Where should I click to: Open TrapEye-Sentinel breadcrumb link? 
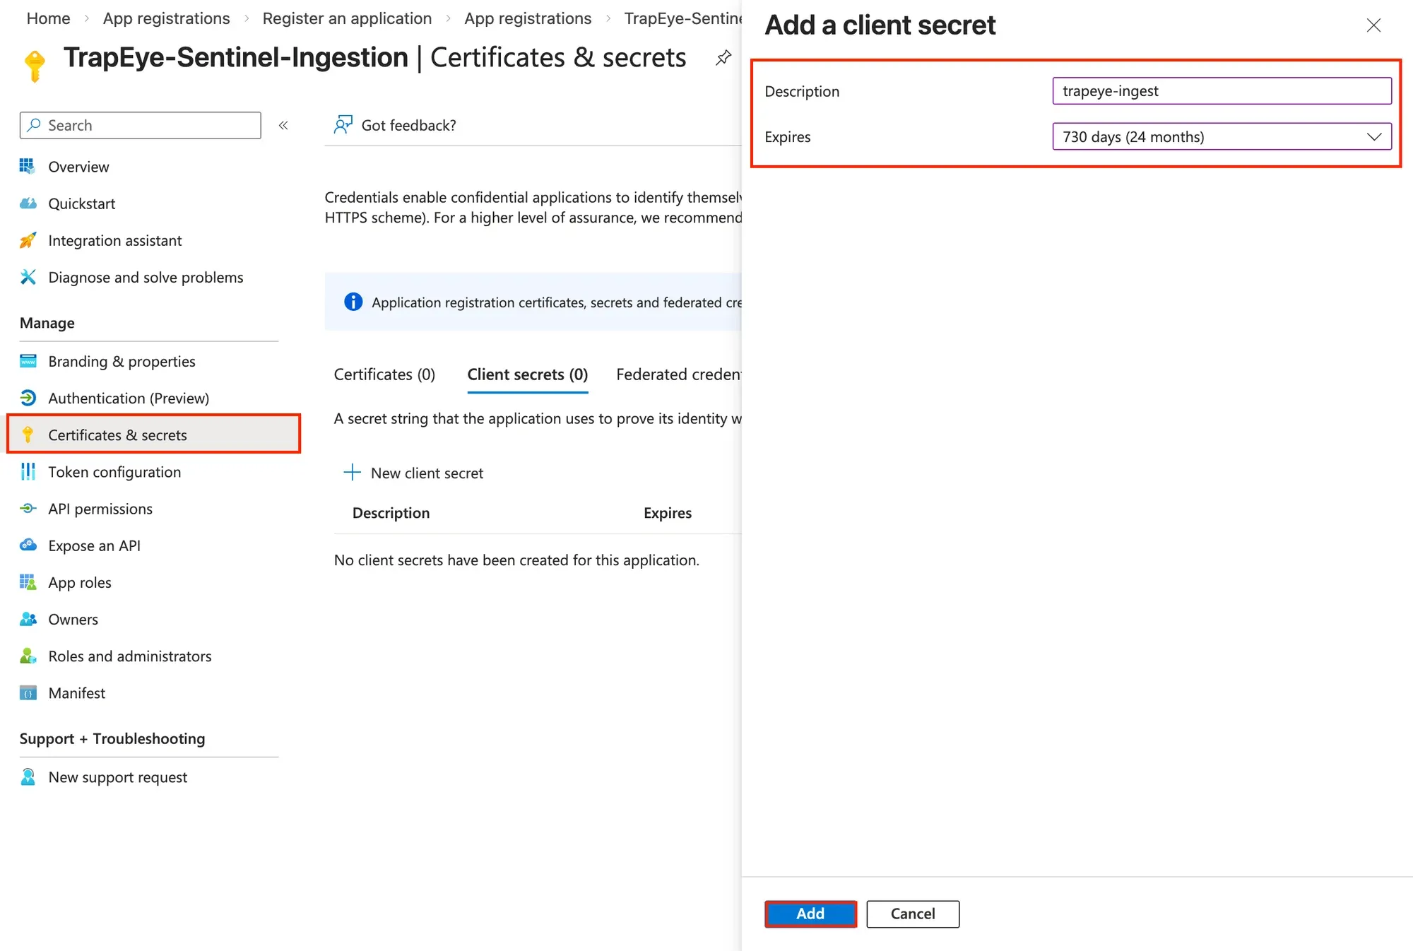(682, 18)
